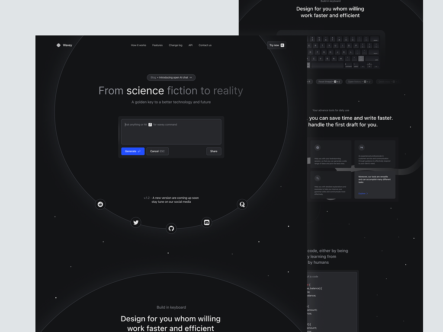Click the Quora Q icon
This screenshot has width=443, height=332.
click(x=242, y=204)
